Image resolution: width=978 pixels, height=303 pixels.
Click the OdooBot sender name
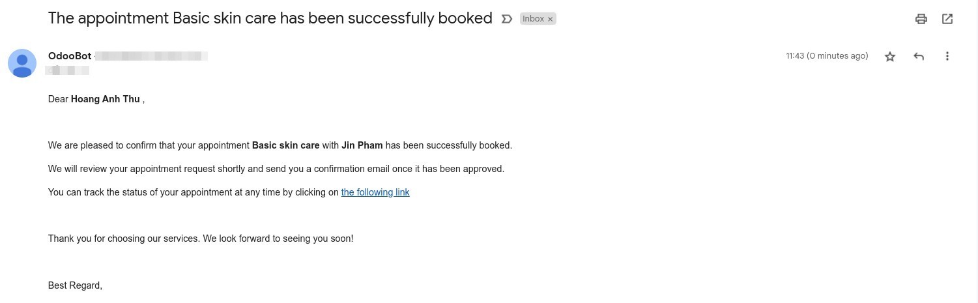click(x=70, y=56)
